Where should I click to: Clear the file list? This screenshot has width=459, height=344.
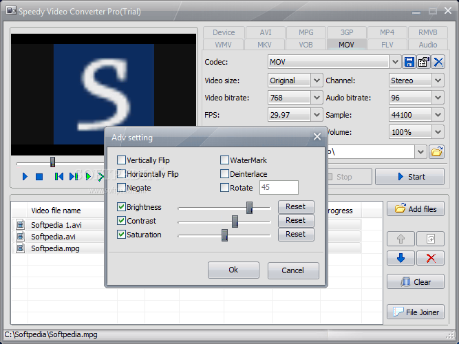416,282
